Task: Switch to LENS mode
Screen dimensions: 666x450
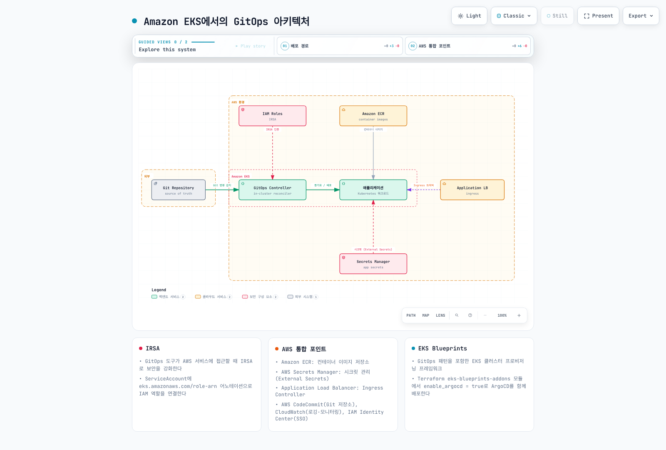Action: (x=440, y=315)
